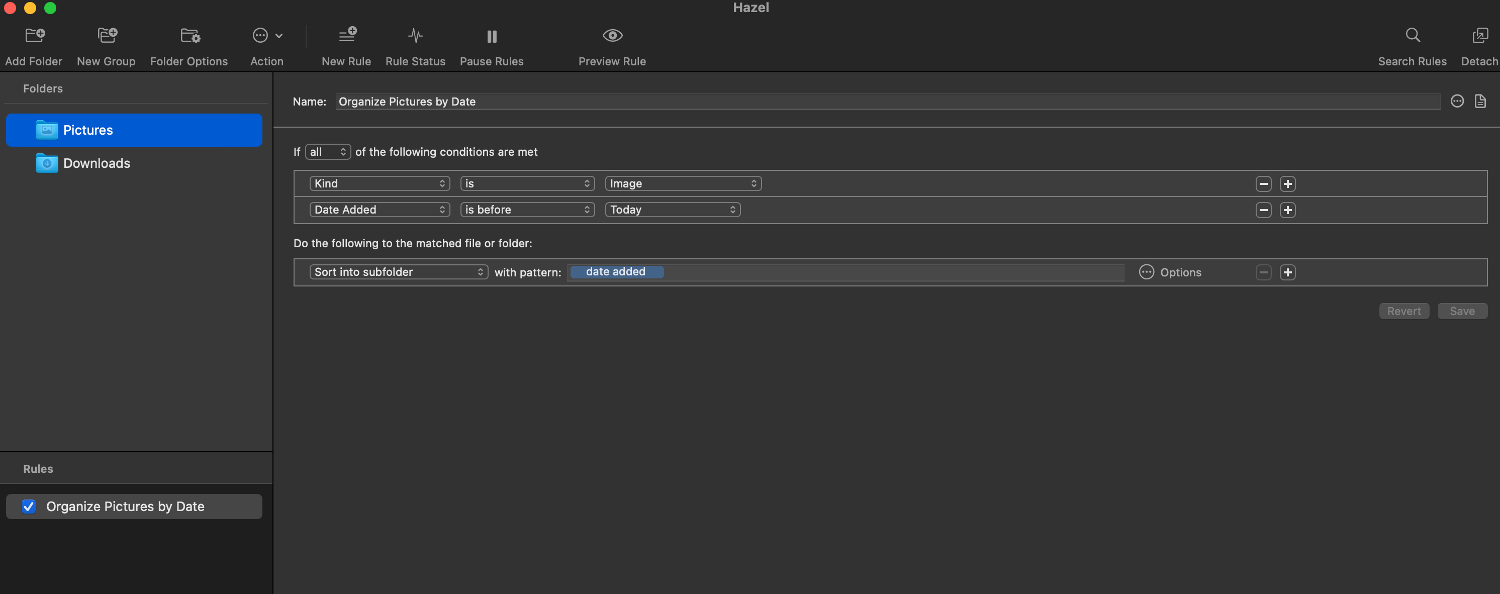
Task: Minimize the Hazel window
Action: pyautogui.click(x=30, y=8)
